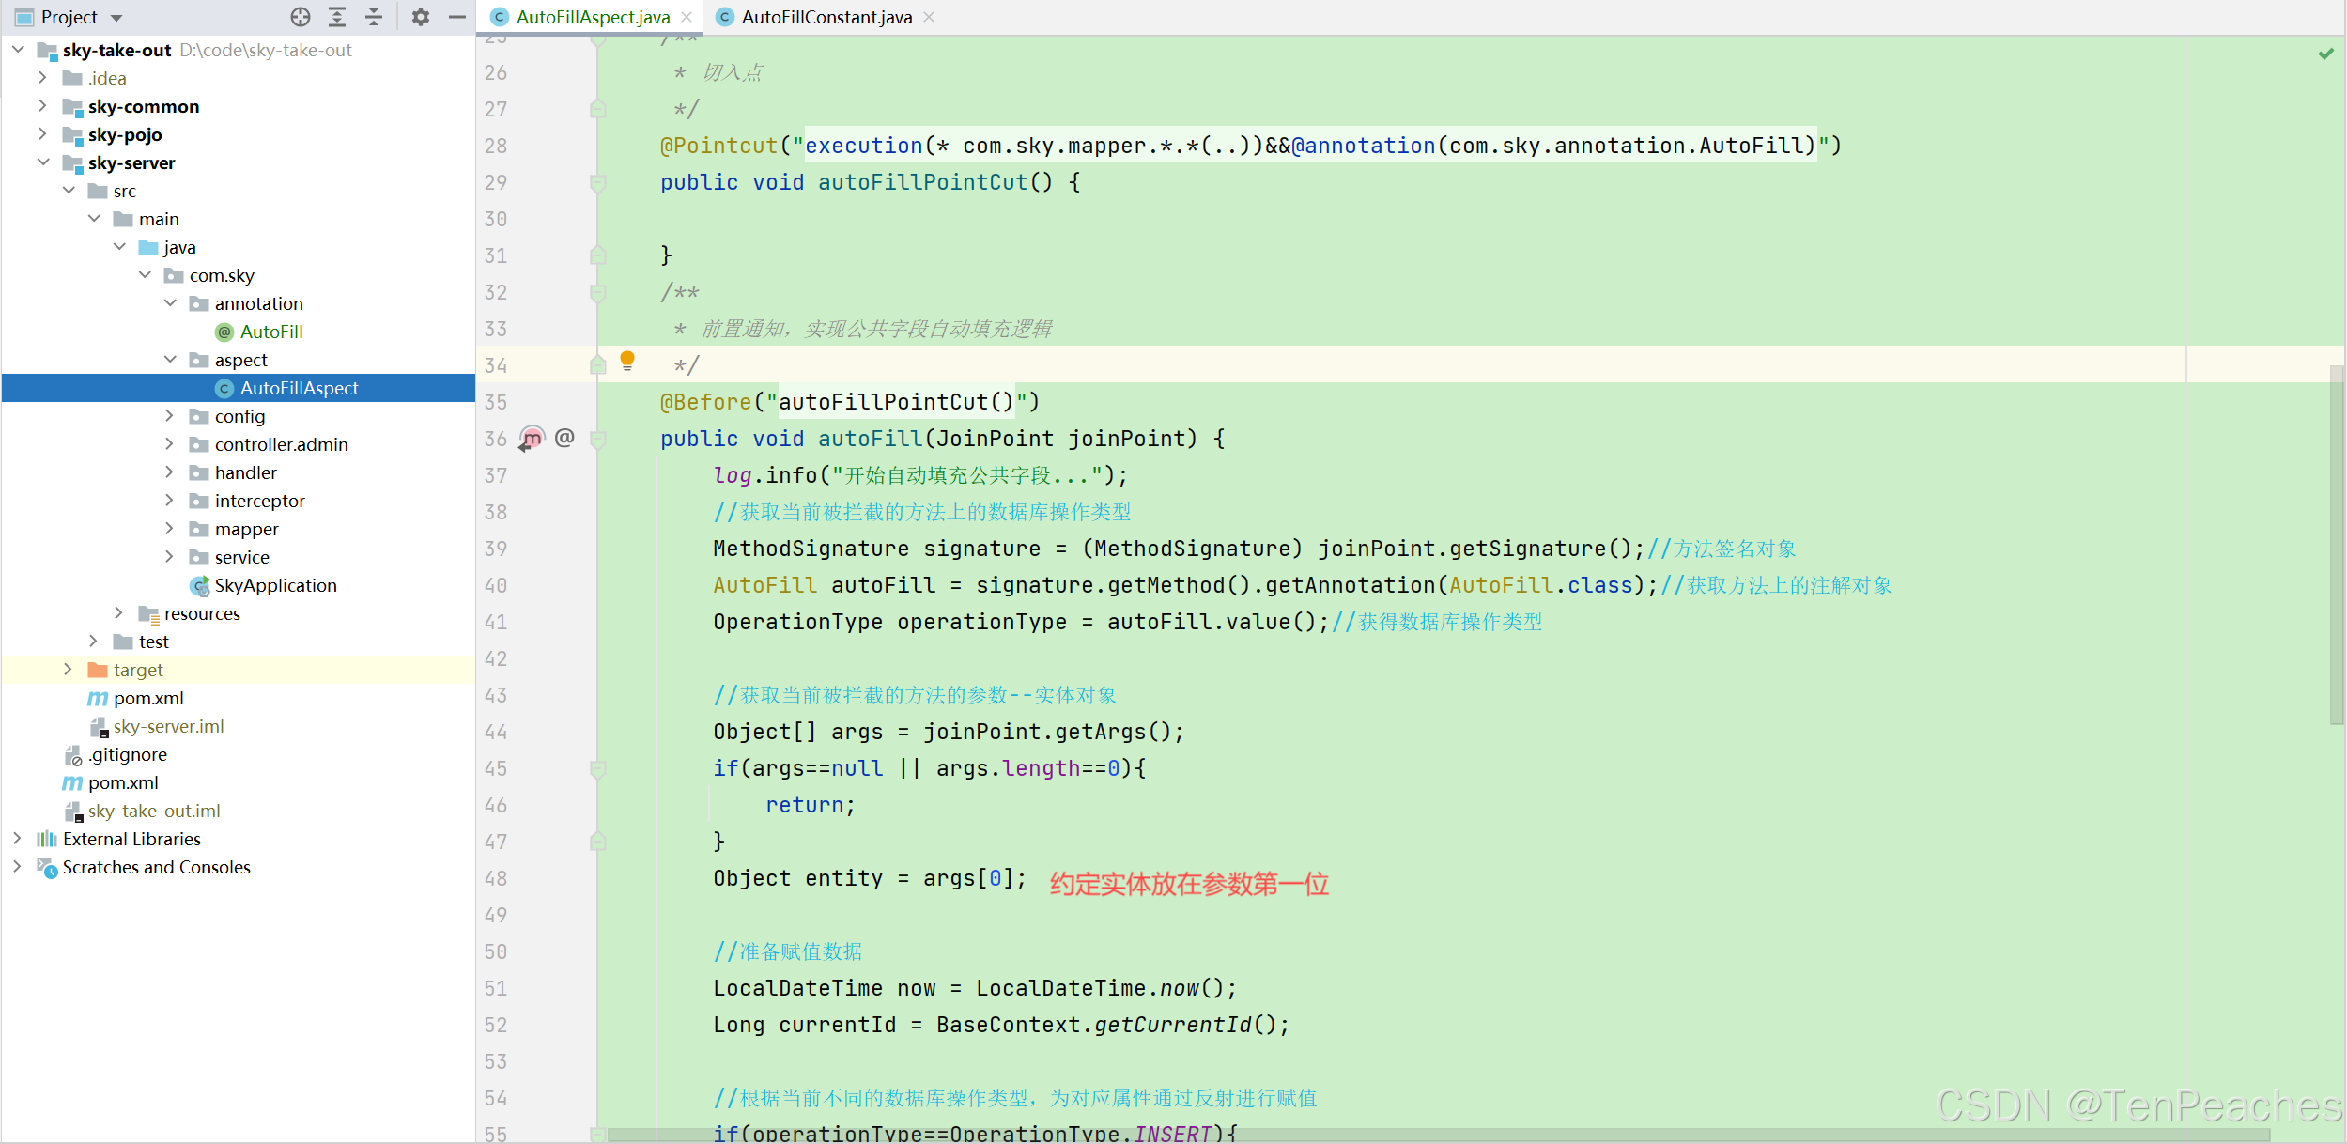
Task: Click the yellow intention lightbulb
Action: 627,361
